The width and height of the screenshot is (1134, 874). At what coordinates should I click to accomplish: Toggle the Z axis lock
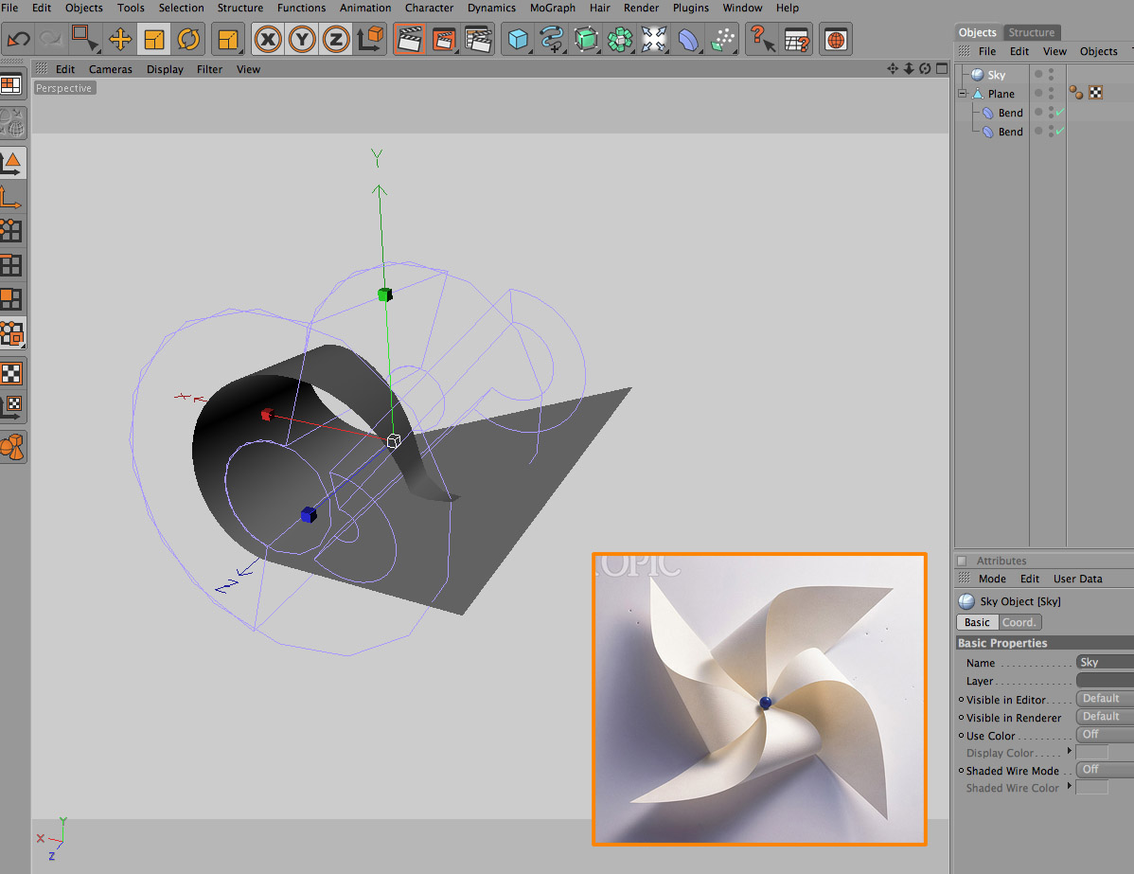[x=336, y=39]
